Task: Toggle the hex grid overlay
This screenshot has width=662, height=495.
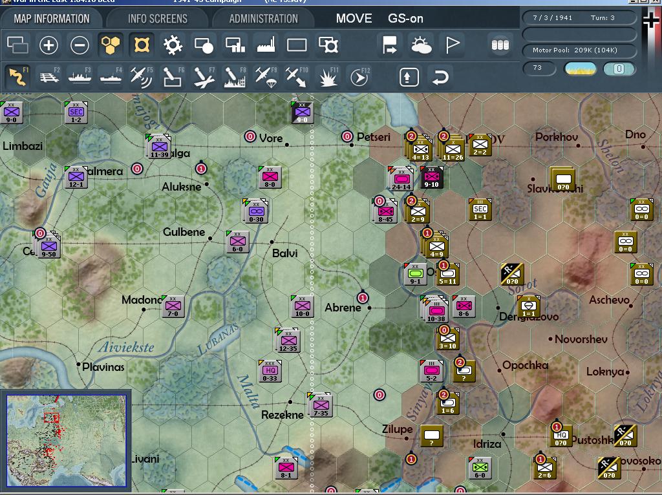Action: (x=110, y=45)
